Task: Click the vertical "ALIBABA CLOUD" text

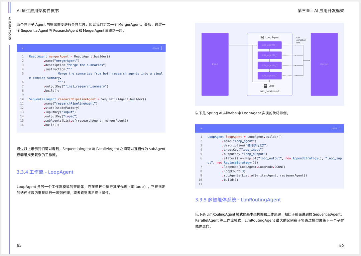Action: pyautogui.click(x=10, y=28)
